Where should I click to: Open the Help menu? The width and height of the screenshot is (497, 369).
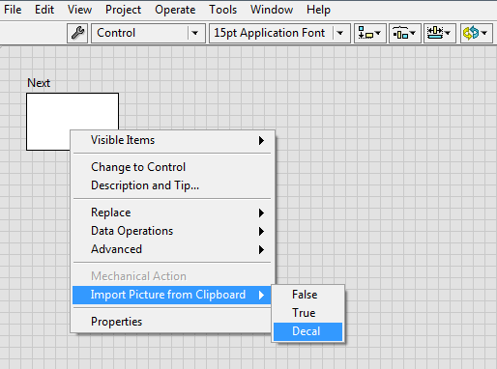tap(318, 10)
